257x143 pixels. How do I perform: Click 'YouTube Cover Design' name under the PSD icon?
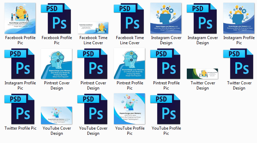coord(93,131)
